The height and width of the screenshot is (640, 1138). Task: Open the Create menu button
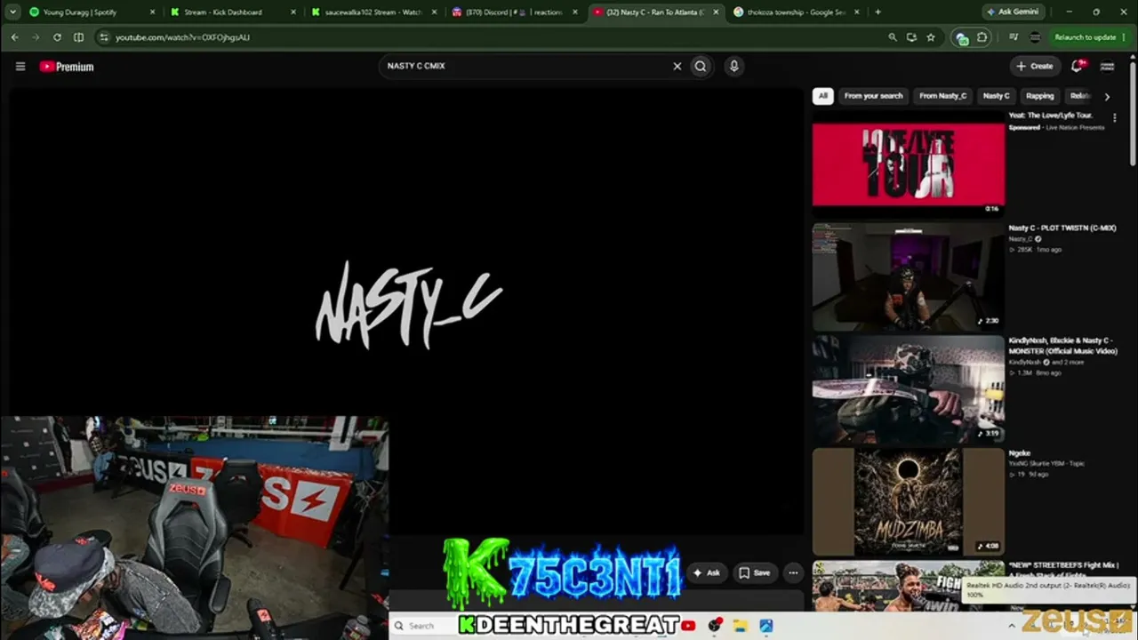(1036, 66)
